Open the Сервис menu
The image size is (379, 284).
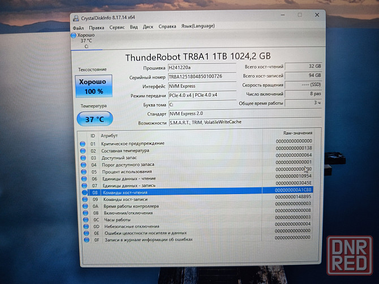(117, 27)
